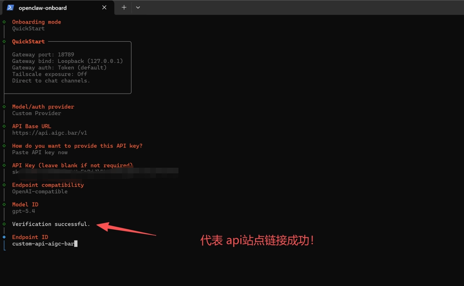Click 'Gateway bind: Loopback (127.0.0.1)' line
Screen dimensions: 464x286
(68, 61)
